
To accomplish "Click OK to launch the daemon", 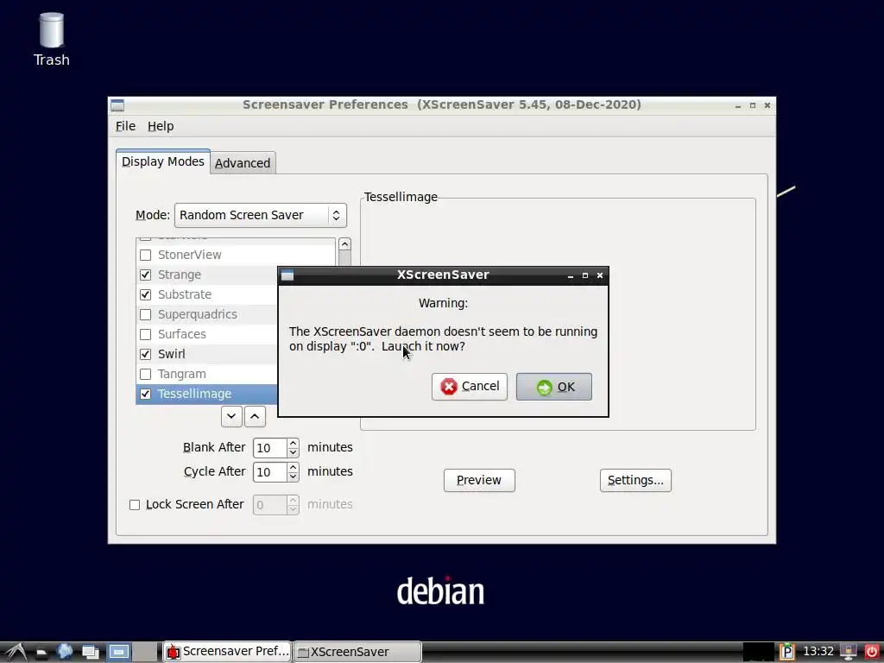I will pyautogui.click(x=554, y=387).
